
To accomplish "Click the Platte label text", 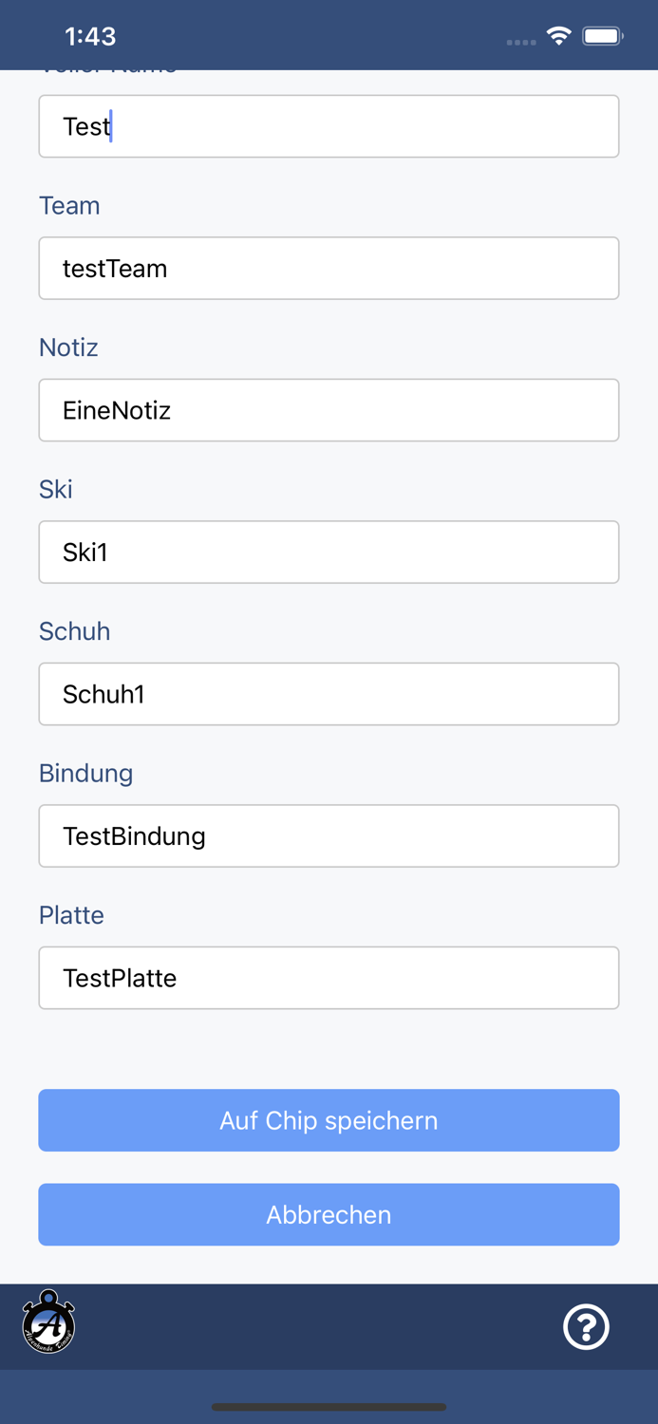I will coord(71,915).
